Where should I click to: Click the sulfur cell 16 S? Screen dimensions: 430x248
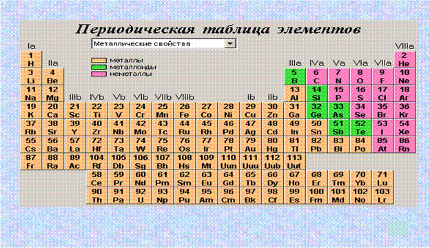point(360,94)
